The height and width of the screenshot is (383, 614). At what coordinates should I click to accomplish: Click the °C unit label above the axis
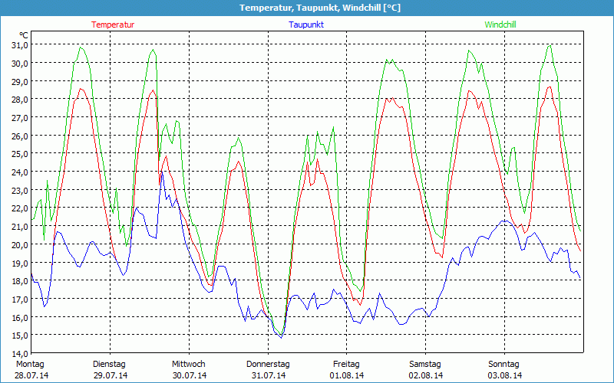tap(24, 35)
